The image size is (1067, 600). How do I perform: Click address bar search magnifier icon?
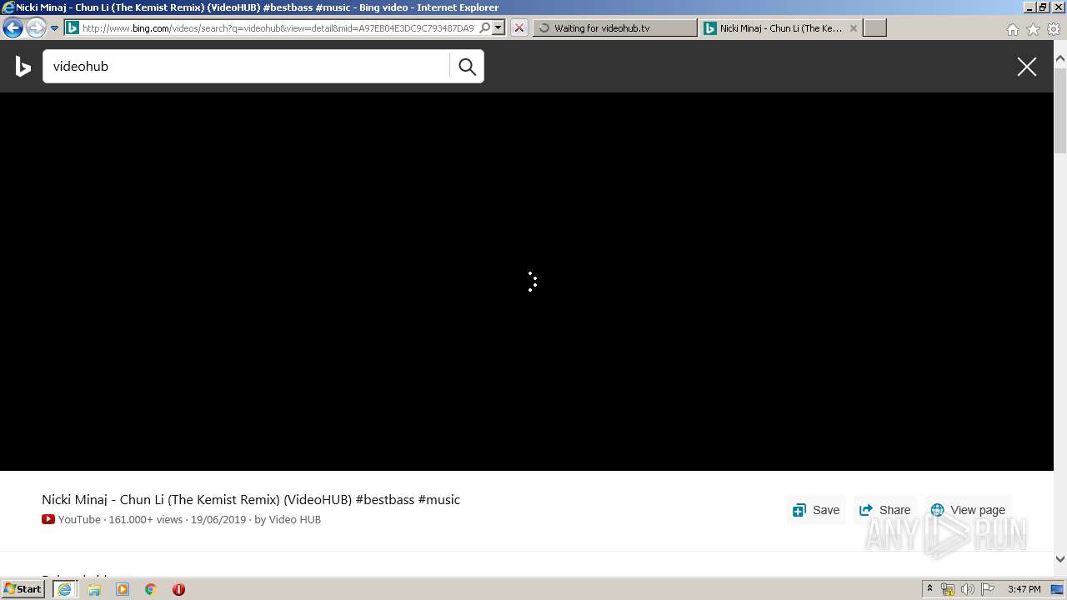(x=485, y=27)
